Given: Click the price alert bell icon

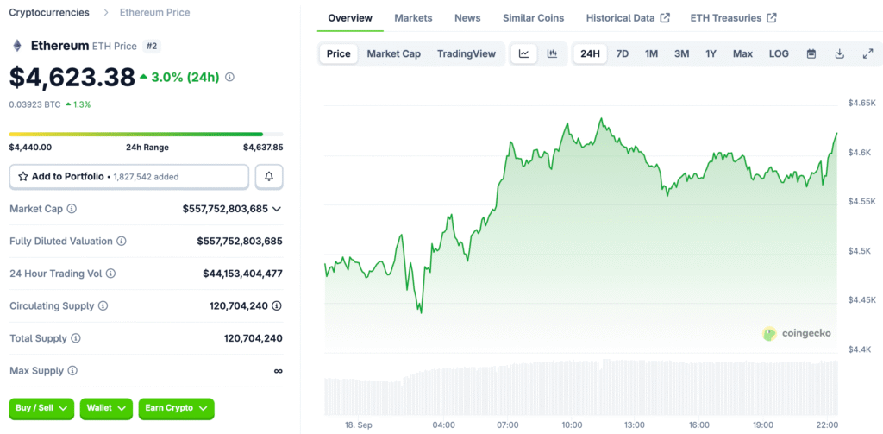Looking at the screenshot, I should pos(269,176).
